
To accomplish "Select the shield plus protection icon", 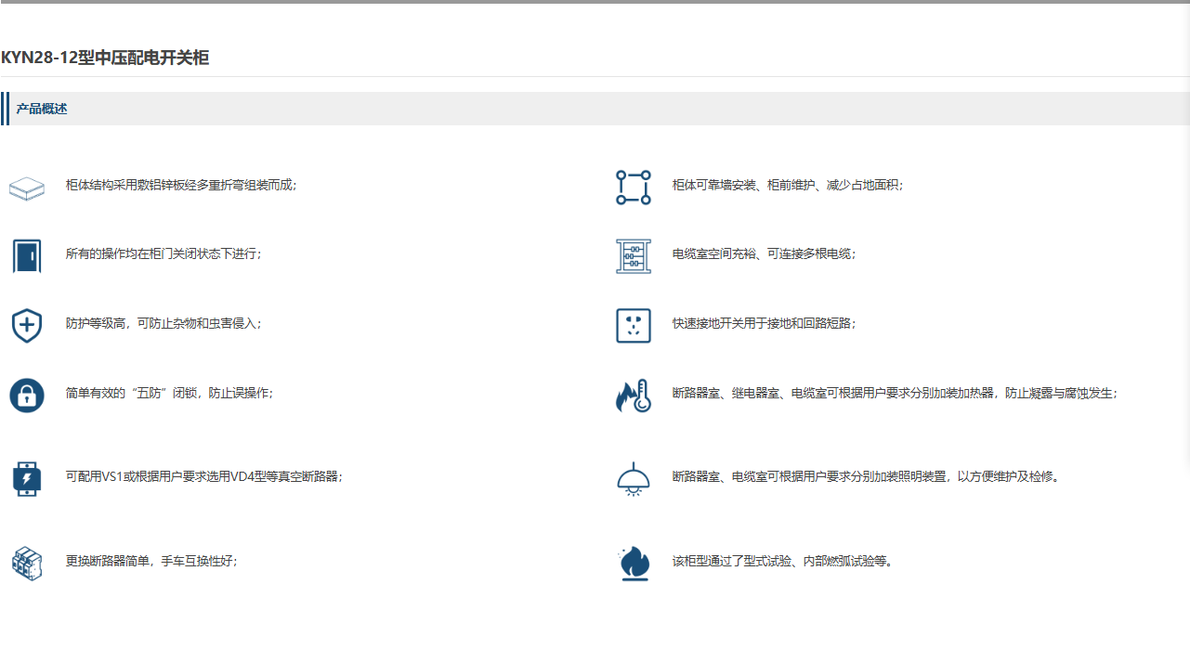I will 27,326.
